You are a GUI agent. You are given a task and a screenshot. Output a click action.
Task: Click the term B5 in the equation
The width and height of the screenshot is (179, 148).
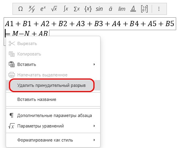pos(170,24)
